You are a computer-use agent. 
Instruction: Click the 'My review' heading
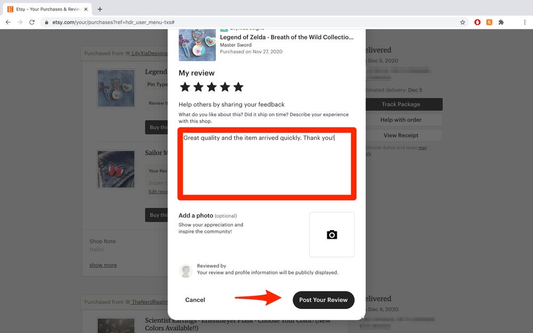click(197, 73)
